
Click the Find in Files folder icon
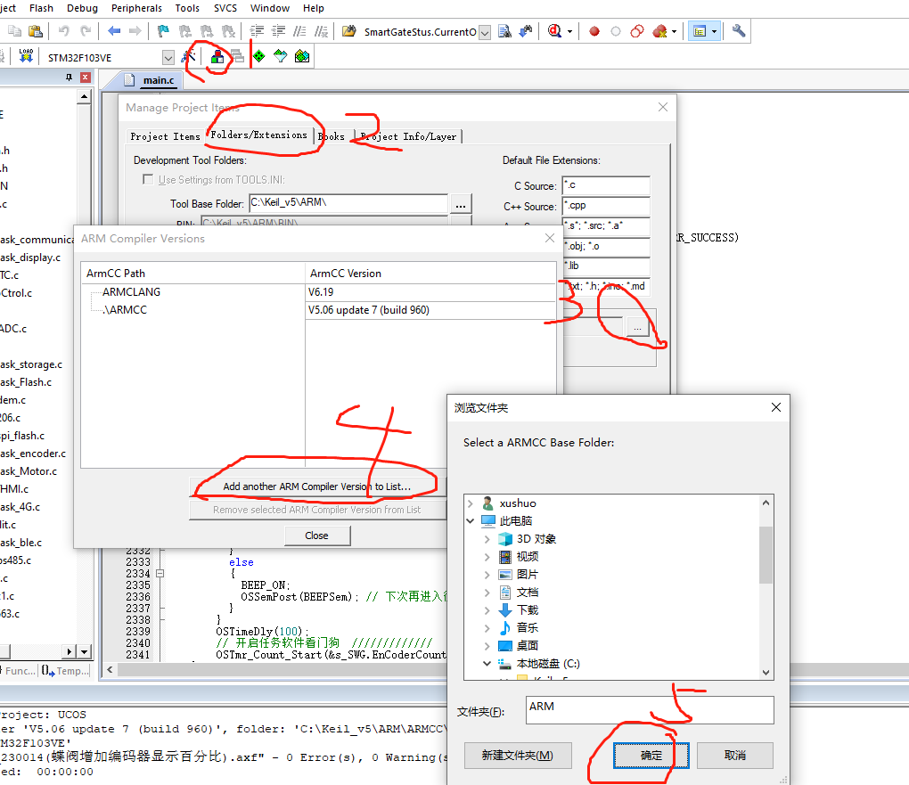coord(349,31)
